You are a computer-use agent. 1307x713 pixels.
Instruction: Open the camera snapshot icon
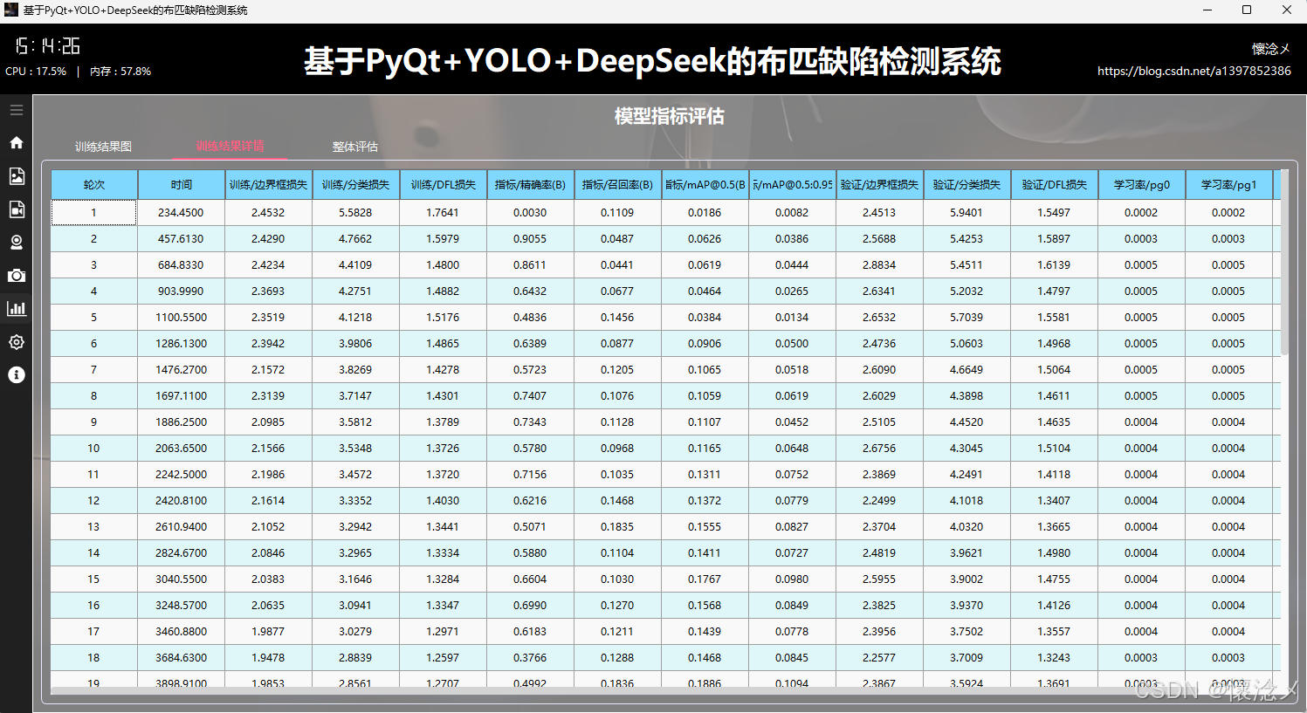click(x=16, y=276)
